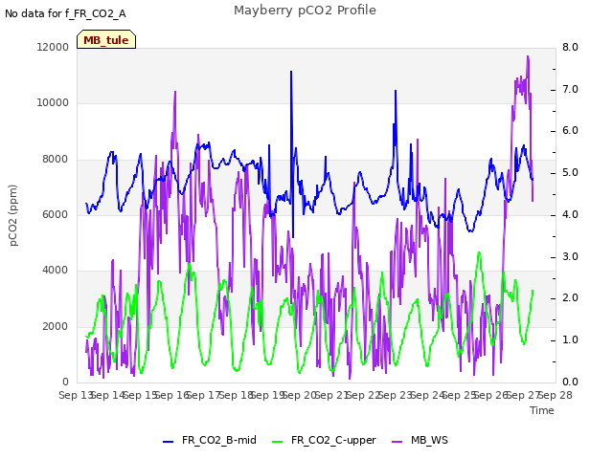Click the 2000 left axis tick label
Image resolution: width=613 pixels, height=459 pixels.
pos(56,326)
